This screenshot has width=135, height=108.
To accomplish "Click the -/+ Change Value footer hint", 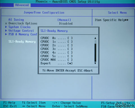I will point(66,103).
